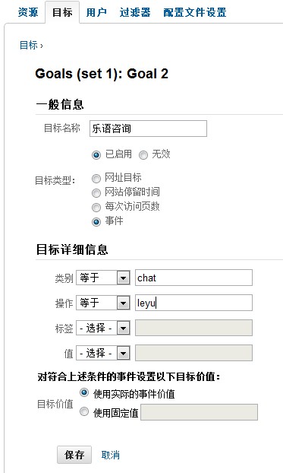Switch to the 用户 tab
This screenshot has height=473, width=283.
pyautogui.click(x=96, y=12)
